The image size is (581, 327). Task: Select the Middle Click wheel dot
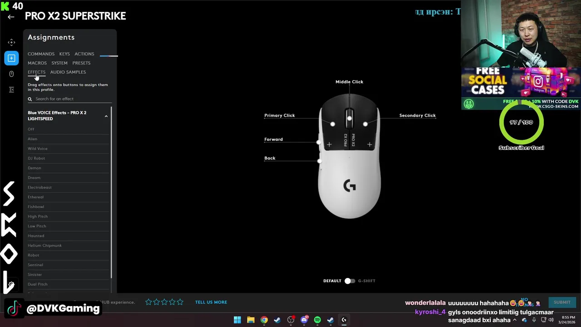click(x=349, y=119)
